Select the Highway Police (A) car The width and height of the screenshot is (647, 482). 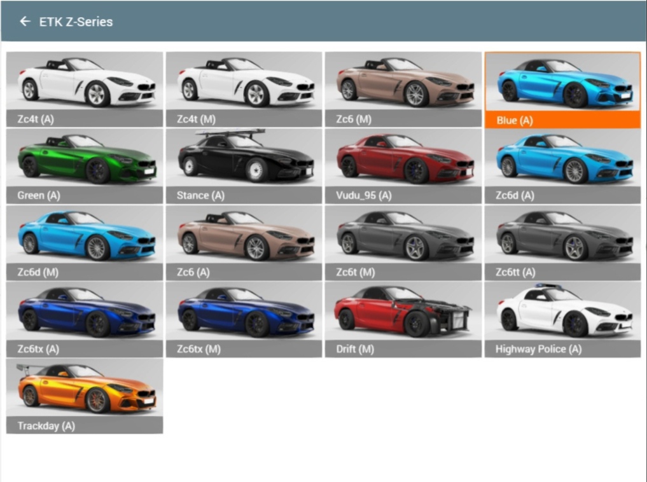[562, 313]
